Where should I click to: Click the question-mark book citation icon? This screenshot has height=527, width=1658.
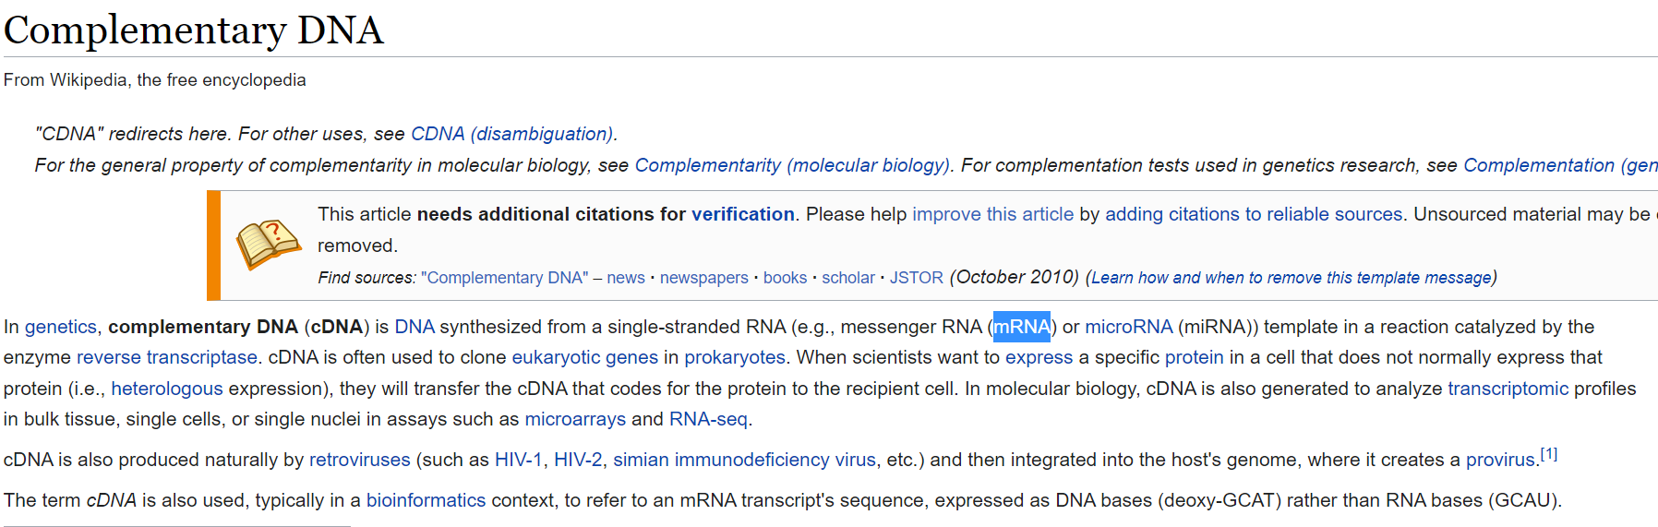(269, 245)
